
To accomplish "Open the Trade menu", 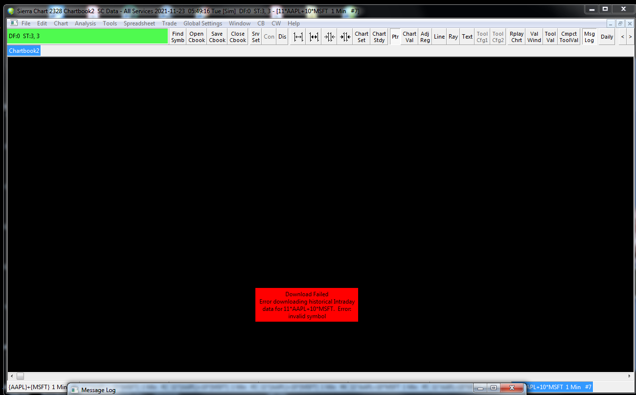I will (x=170, y=23).
